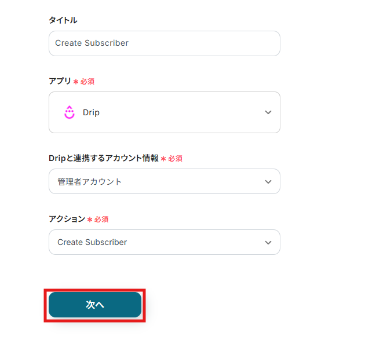Click the 管理者アカウント selected value
This screenshot has height=340, width=387.
tap(90, 182)
